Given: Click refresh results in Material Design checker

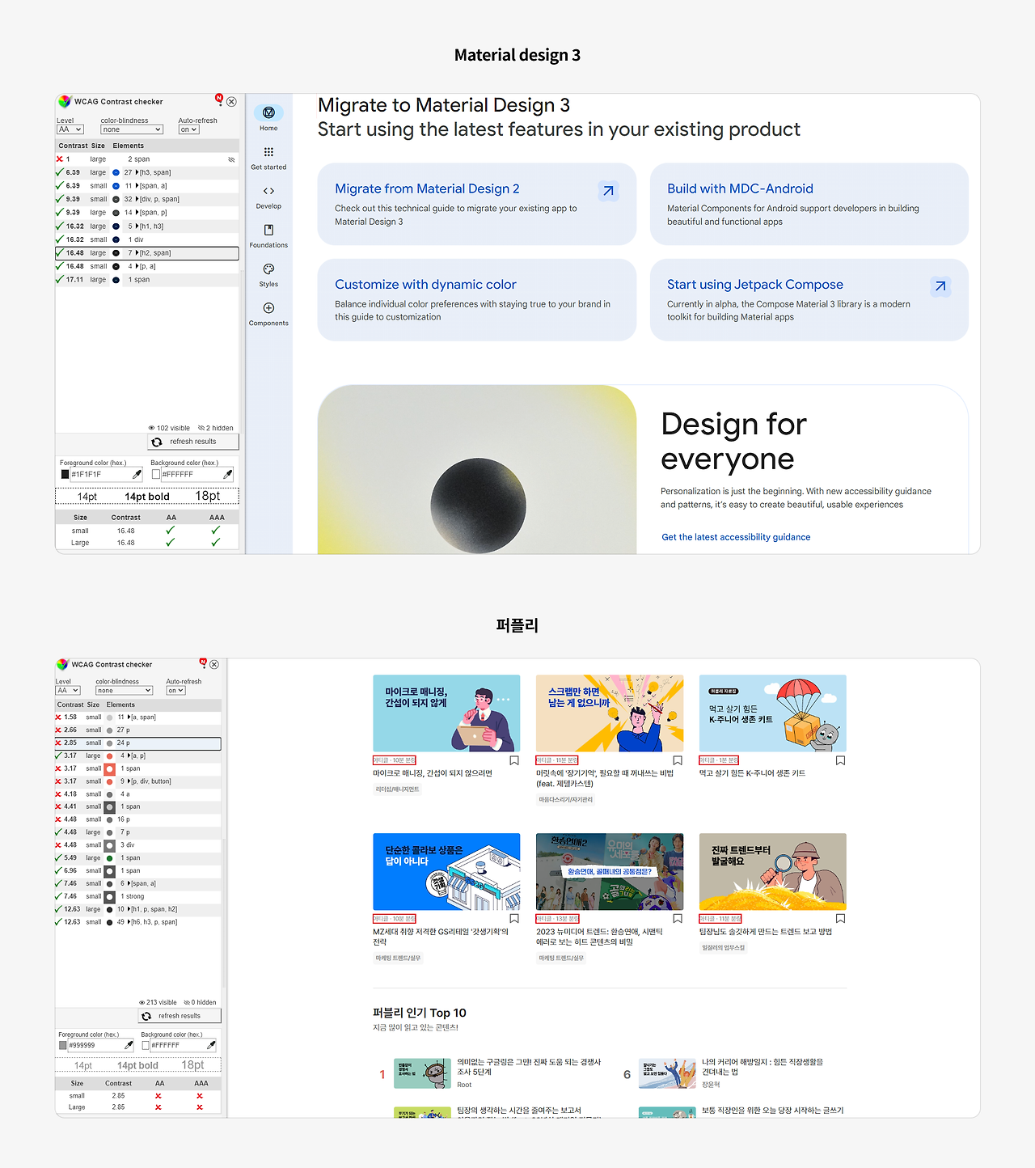Looking at the screenshot, I should click(193, 442).
